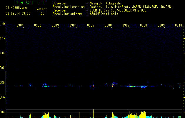Screen dimensions: 185x118
Task: Click the 0907 time marker
Action: [x=126, y=25]
